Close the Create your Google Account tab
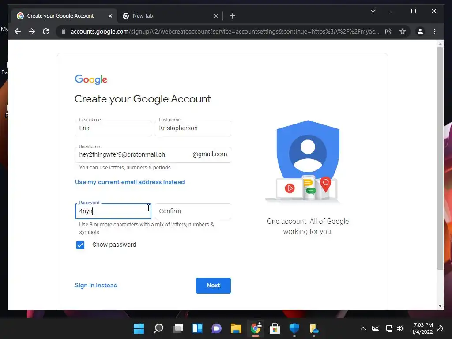Screen dimensions: 452x339 point(110,16)
